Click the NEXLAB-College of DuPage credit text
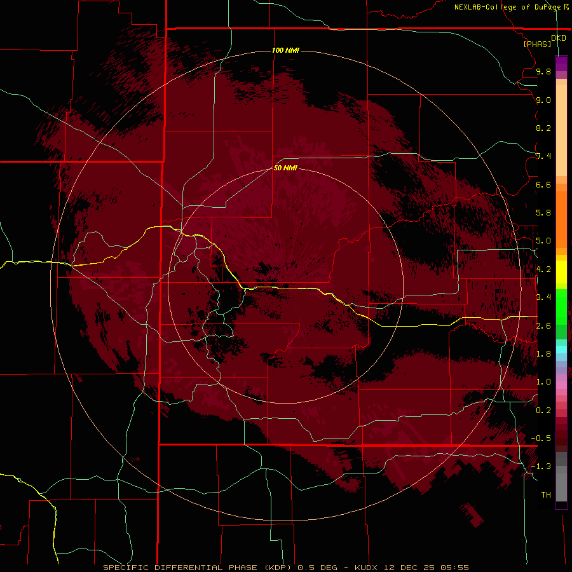The image size is (572, 572). coord(507,7)
